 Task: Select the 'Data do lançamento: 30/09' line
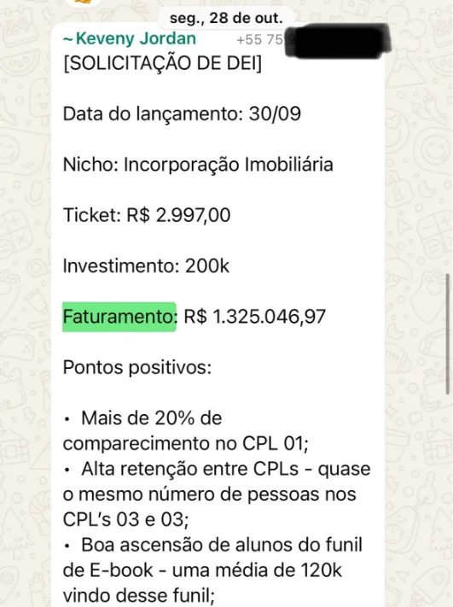[x=182, y=114]
